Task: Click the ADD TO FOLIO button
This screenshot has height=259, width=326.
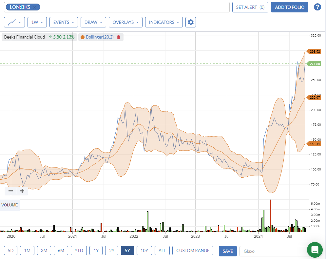Action: coord(289,7)
